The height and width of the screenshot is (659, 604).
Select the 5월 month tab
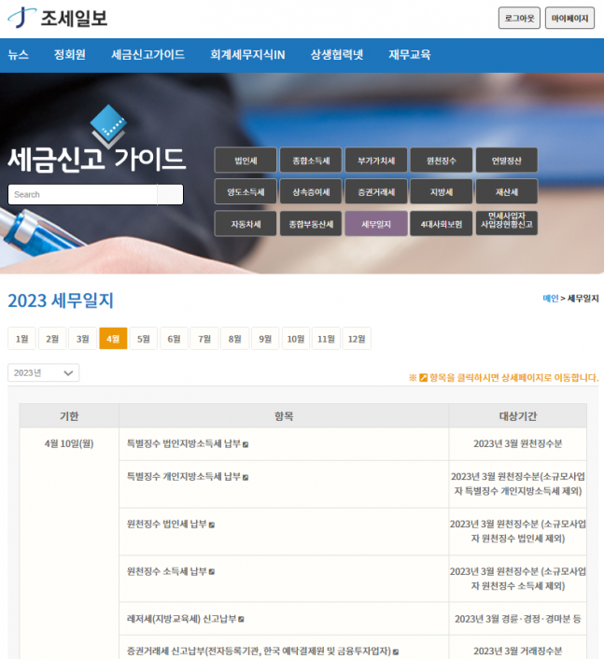[143, 339]
